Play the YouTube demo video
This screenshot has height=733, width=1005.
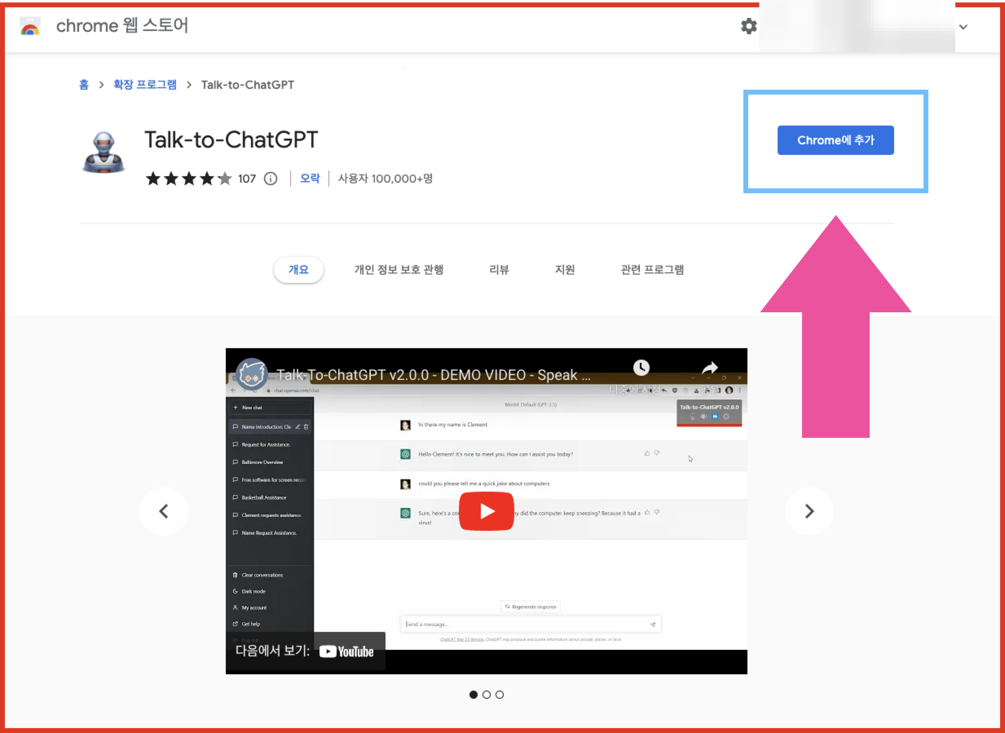coord(486,511)
